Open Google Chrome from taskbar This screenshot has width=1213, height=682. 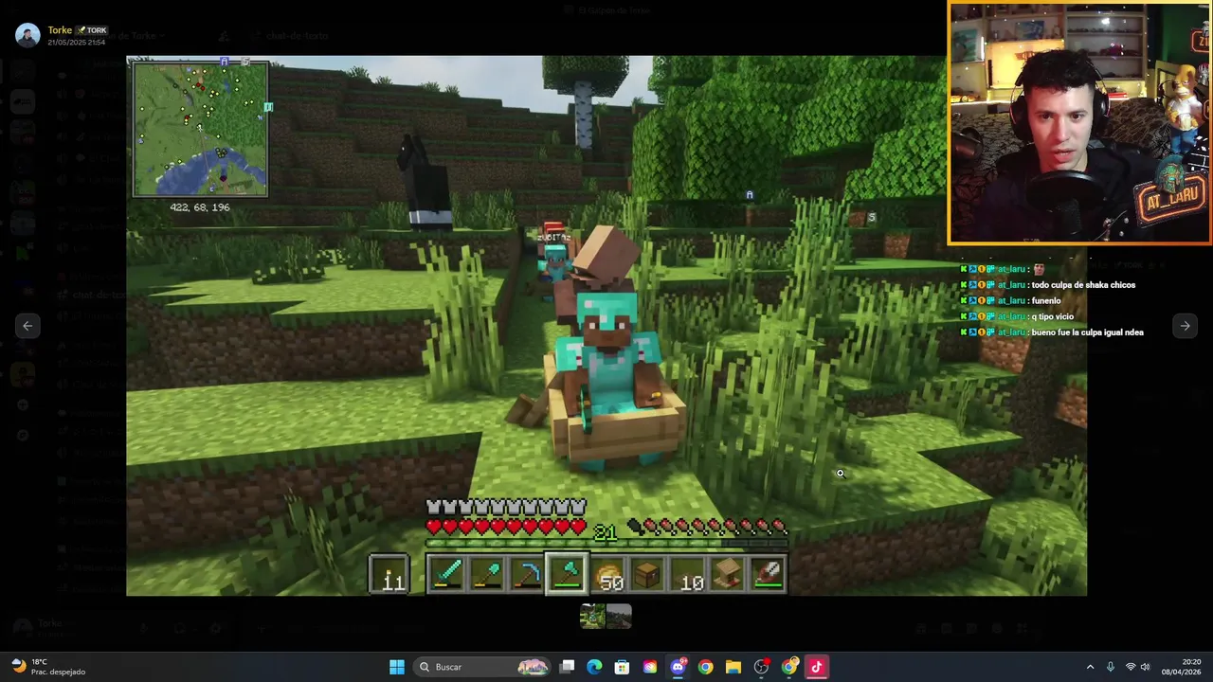click(705, 667)
